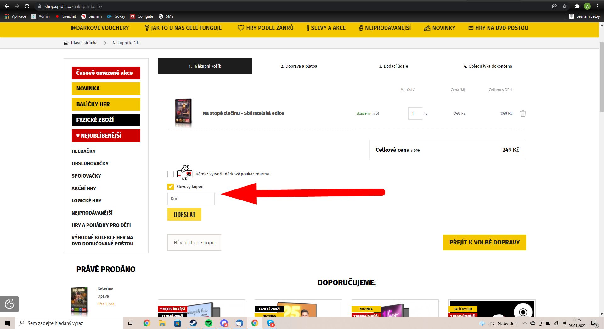This screenshot has height=329, width=604.
Task: Show hidden system tray icons
Action: pyautogui.click(x=525, y=323)
